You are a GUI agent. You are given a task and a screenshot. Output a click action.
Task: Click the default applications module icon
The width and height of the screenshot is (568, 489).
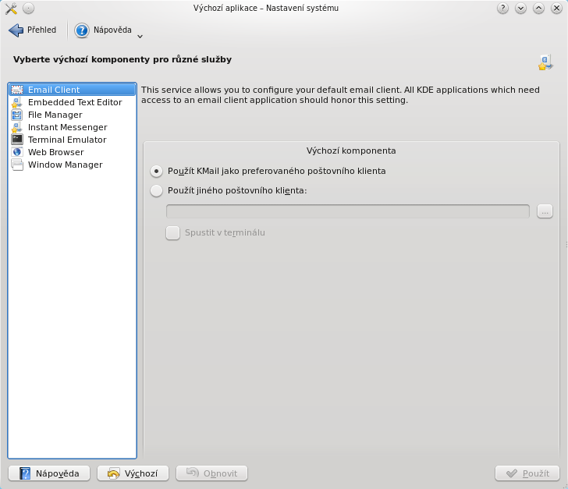[x=545, y=62]
